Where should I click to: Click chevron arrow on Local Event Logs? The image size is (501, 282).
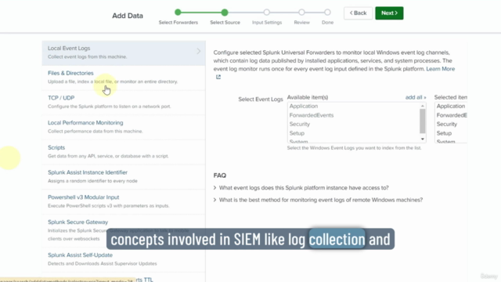198,51
